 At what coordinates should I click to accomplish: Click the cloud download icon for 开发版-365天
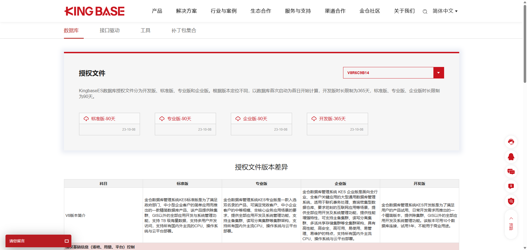(x=314, y=119)
